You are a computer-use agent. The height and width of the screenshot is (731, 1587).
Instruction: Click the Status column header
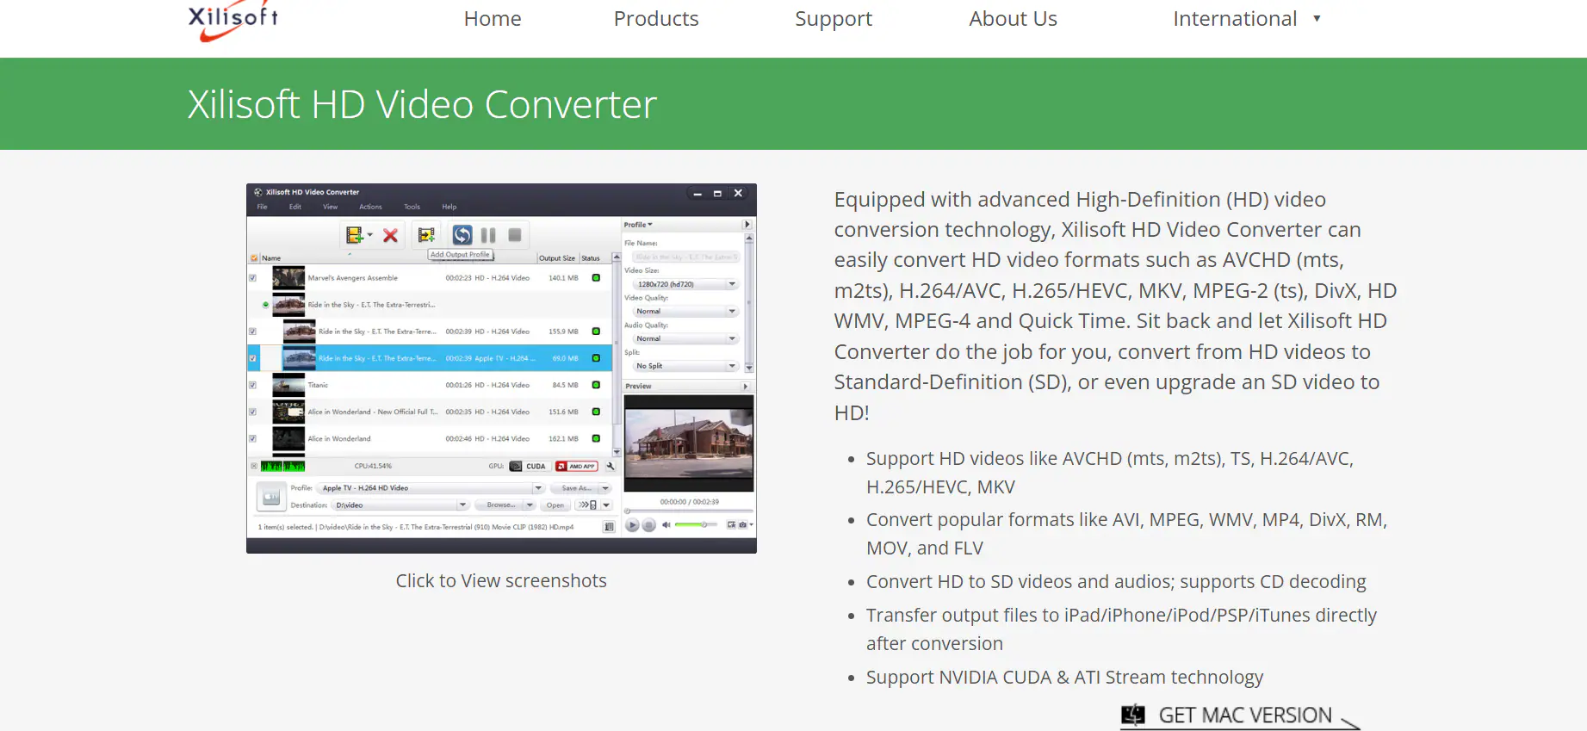tap(591, 258)
